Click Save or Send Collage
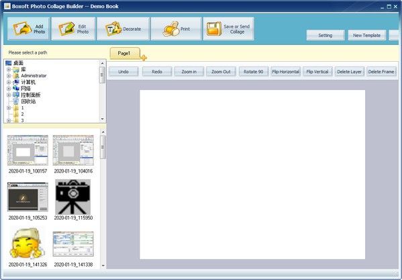The width and height of the screenshot is (402, 280). pos(228,29)
